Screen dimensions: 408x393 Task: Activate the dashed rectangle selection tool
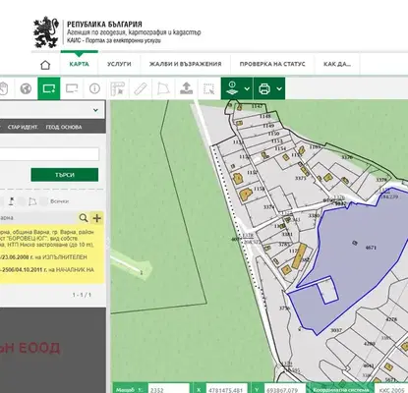[x=208, y=88]
